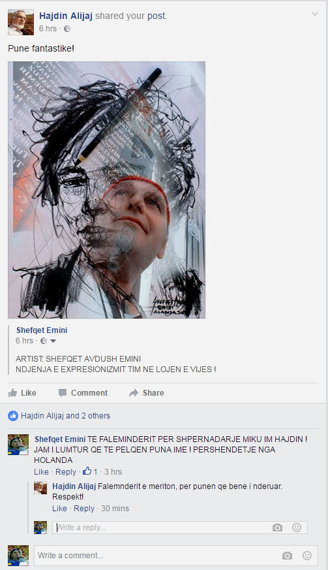Viewport: 328px width, 570px height.
Task: Open the shared artwork image
Action: [x=106, y=190]
